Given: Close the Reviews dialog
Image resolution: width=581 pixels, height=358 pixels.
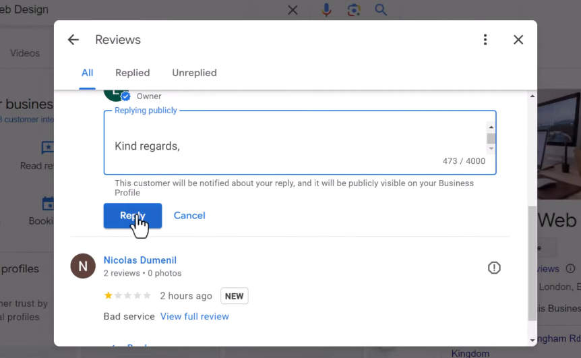Looking at the screenshot, I should point(518,40).
